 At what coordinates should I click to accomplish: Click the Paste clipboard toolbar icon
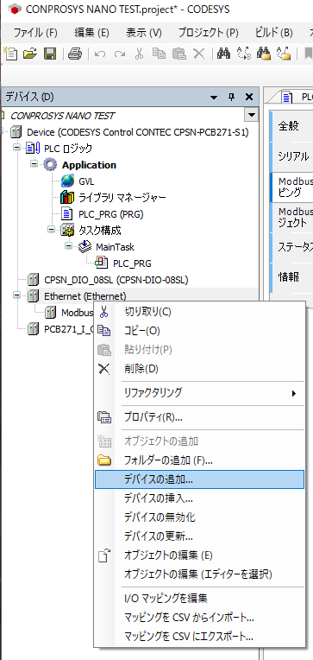[x=179, y=54]
